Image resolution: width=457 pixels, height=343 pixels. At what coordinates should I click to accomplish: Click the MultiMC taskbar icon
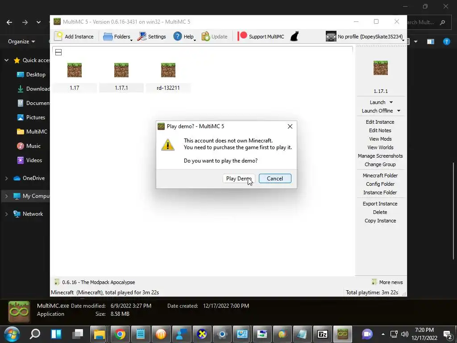pos(342,334)
